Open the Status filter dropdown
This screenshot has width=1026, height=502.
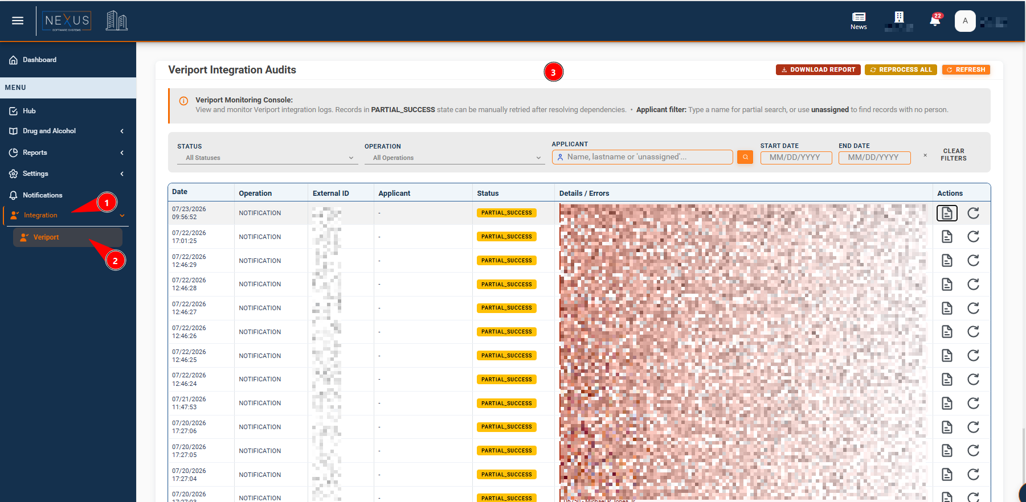click(268, 158)
